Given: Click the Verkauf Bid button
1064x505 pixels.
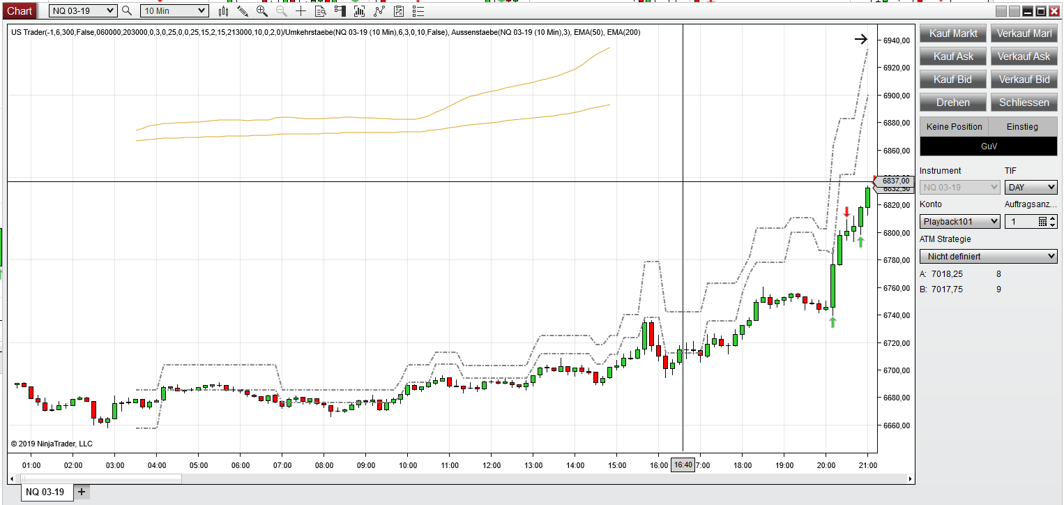Looking at the screenshot, I should coord(1024,80).
